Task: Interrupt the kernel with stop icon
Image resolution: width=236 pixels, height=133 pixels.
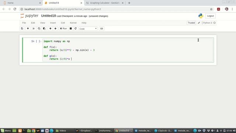Action: (70, 28)
